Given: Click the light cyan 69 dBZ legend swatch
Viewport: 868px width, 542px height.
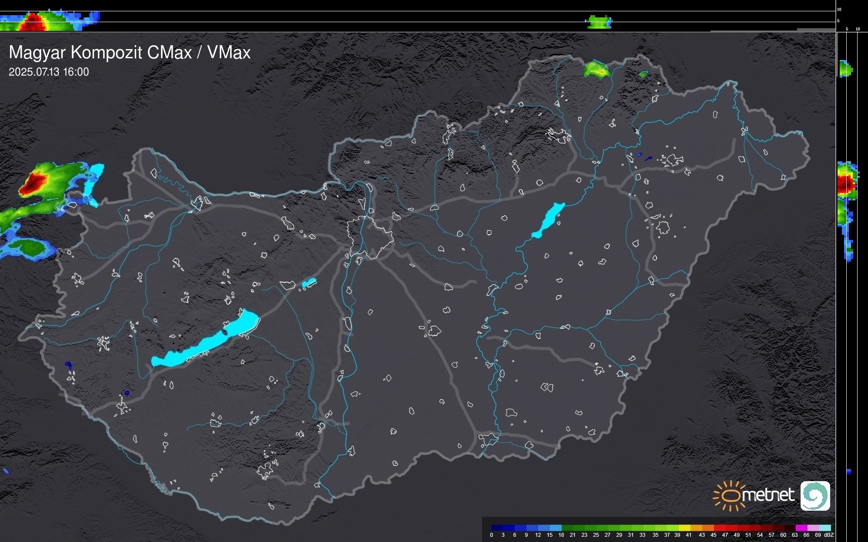Looking at the screenshot, I should point(825,528).
